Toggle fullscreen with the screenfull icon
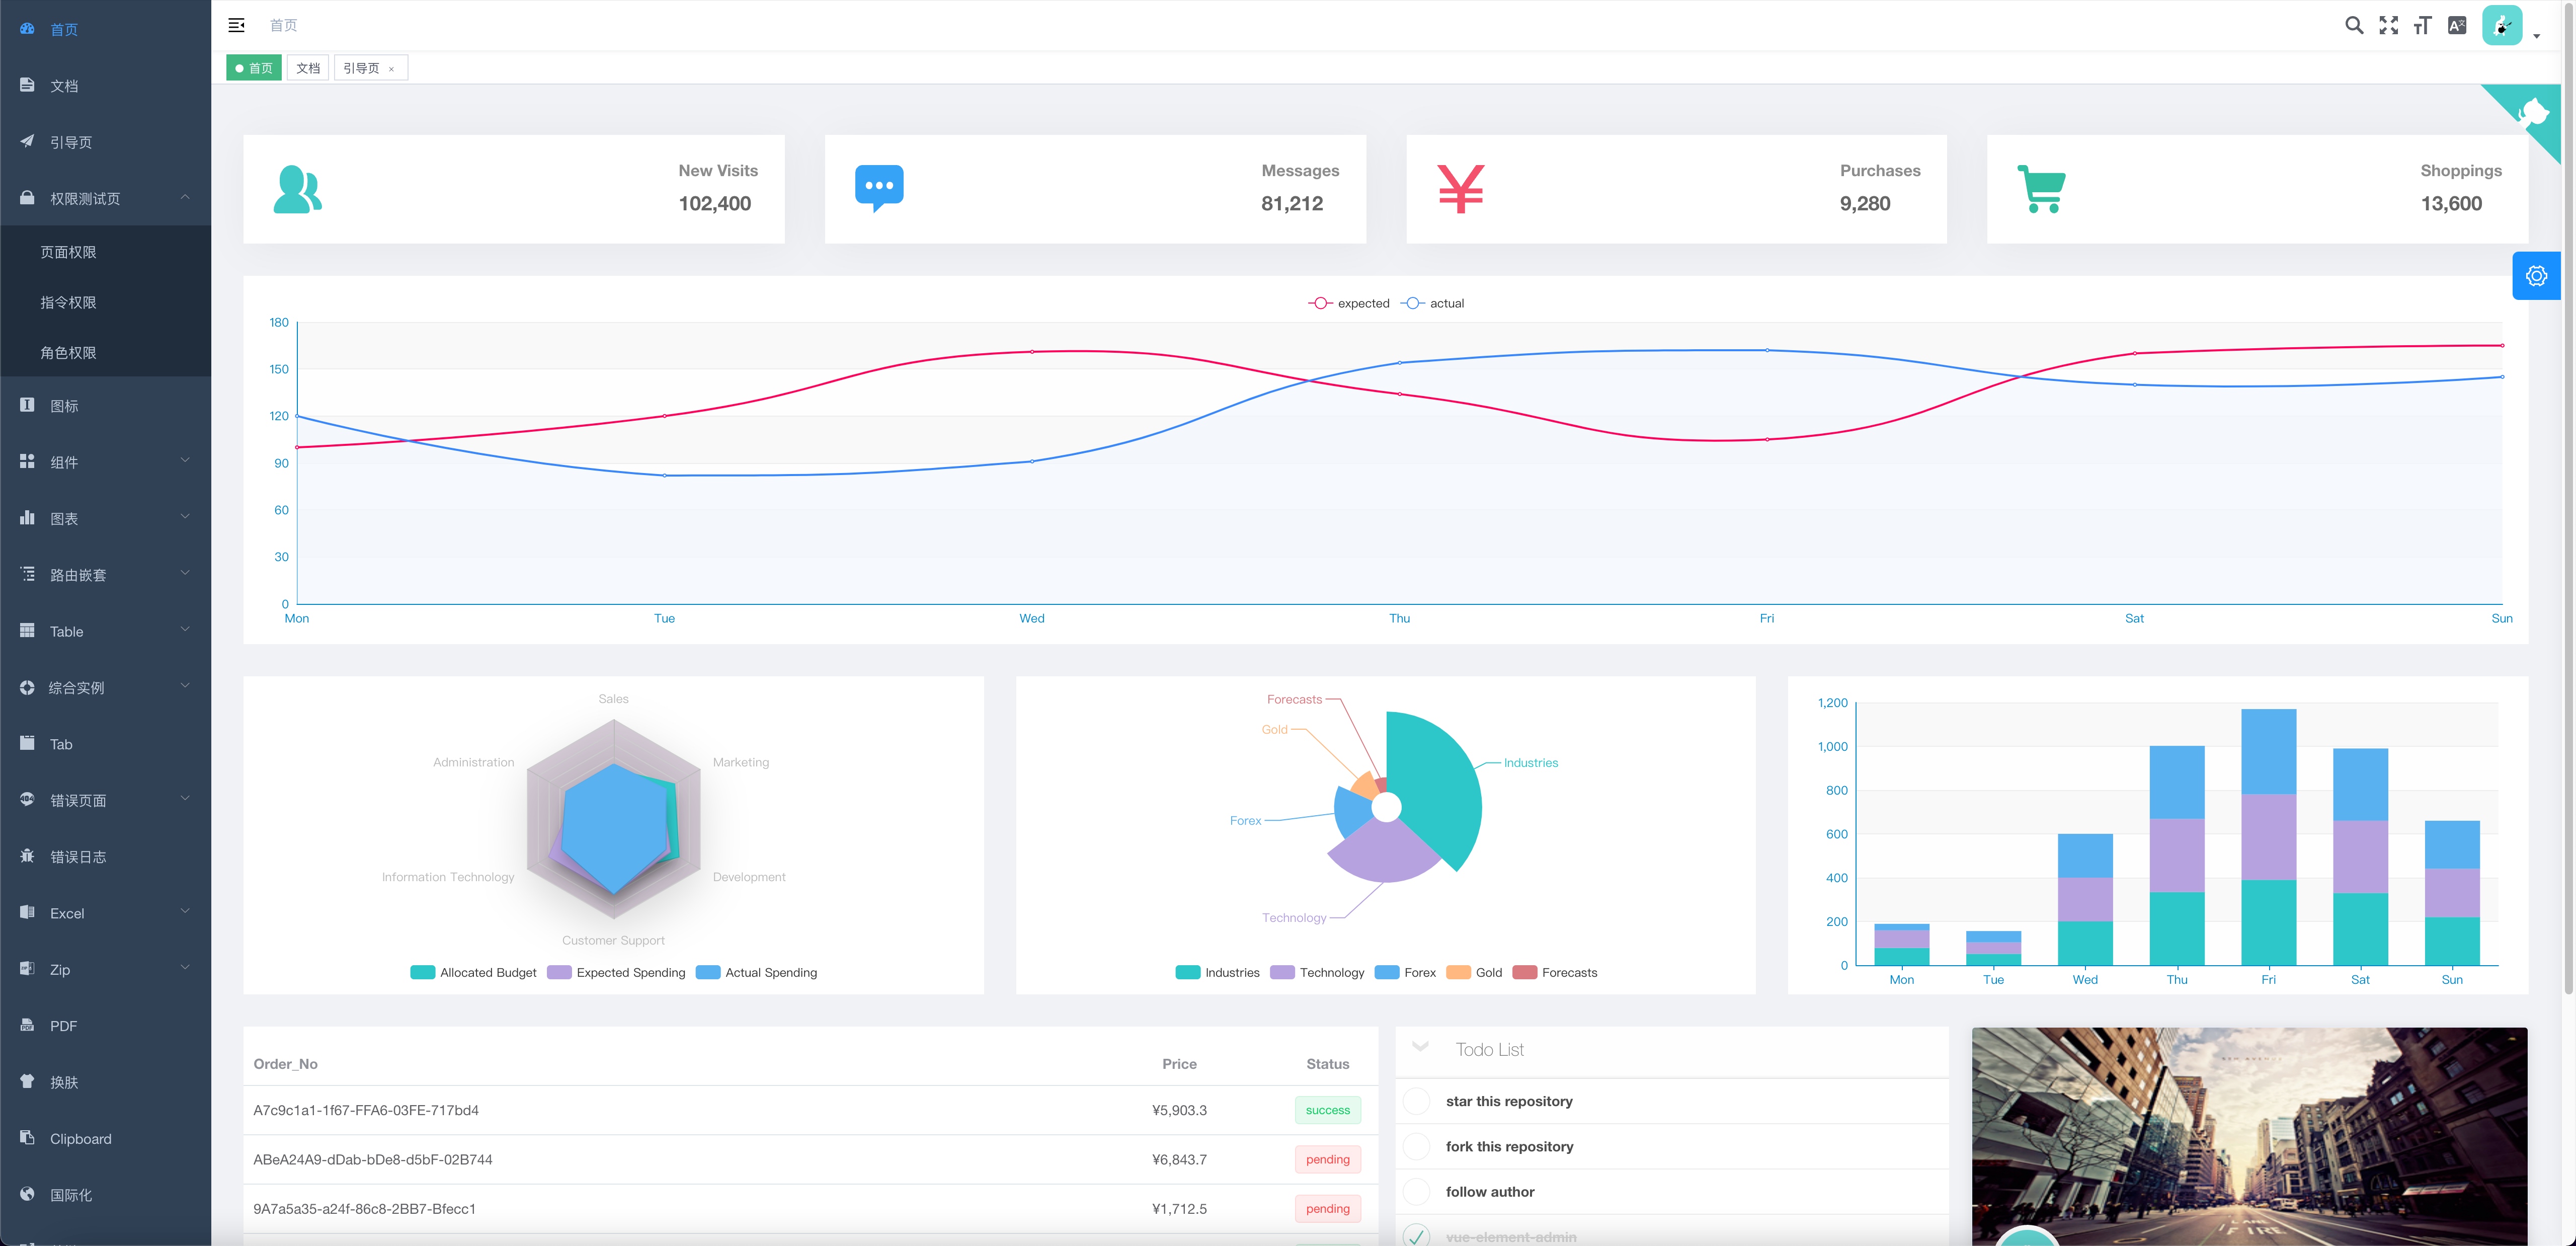Image resolution: width=2576 pixels, height=1246 pixels. click(2388, 26)
